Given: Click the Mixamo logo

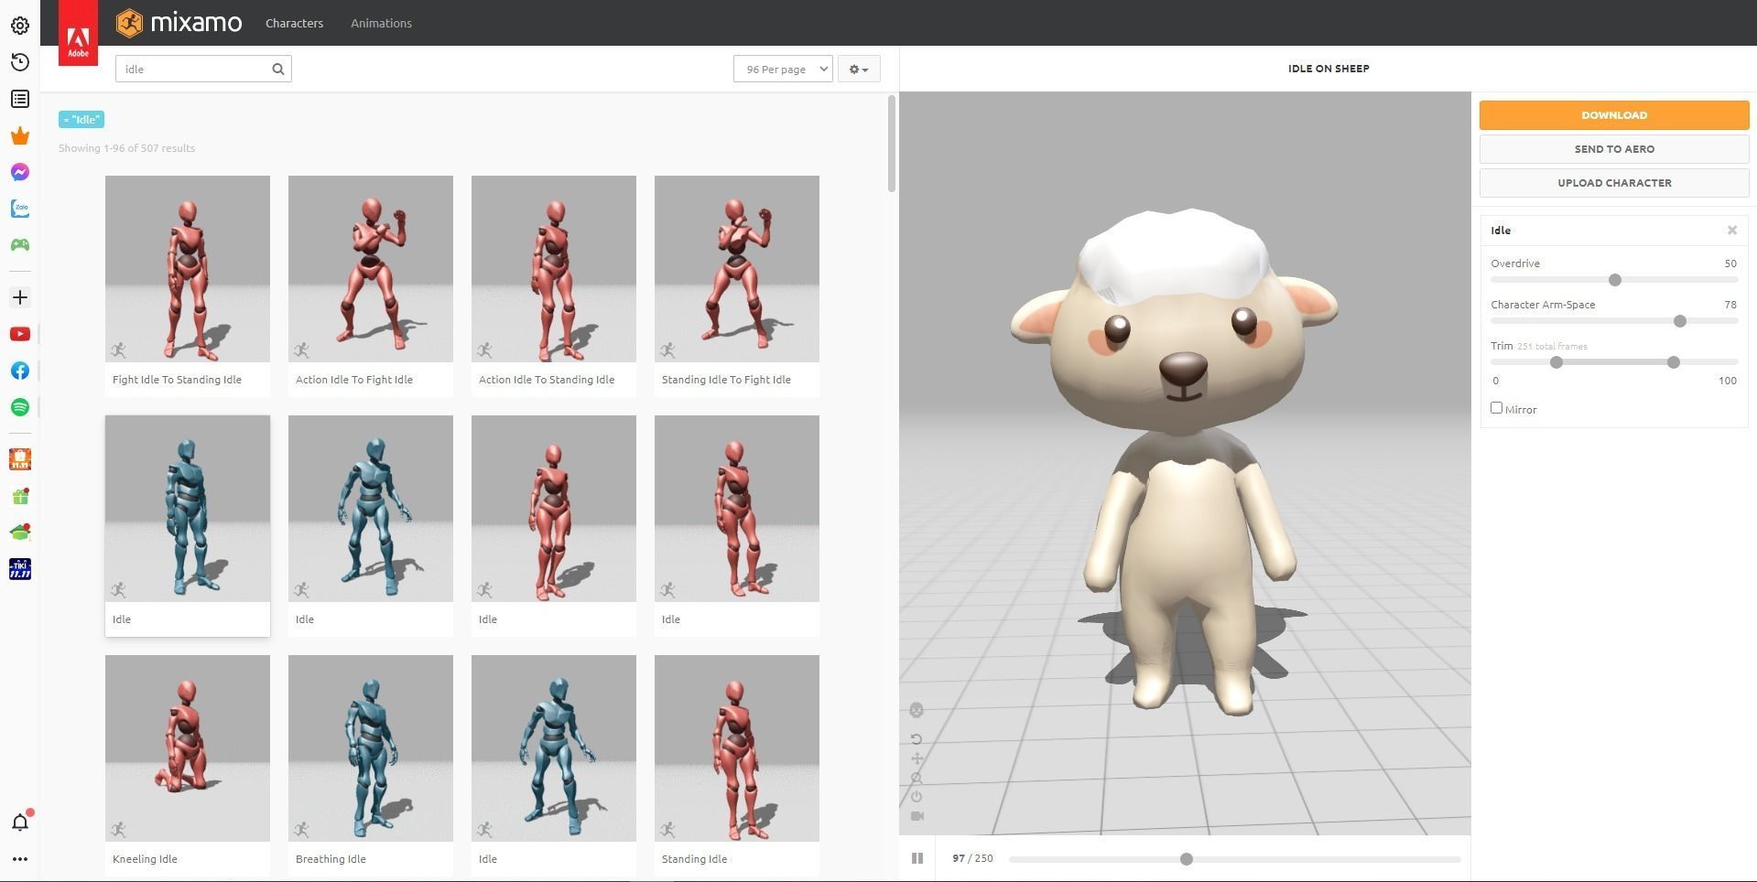Looking at the screenshot, I should pyautogui.click(x=179, y=23).
